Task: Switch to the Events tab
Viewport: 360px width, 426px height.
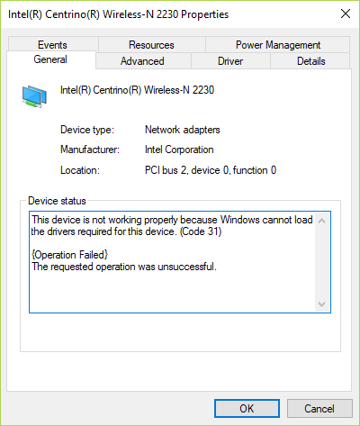Action: click(x=53, y=45)
